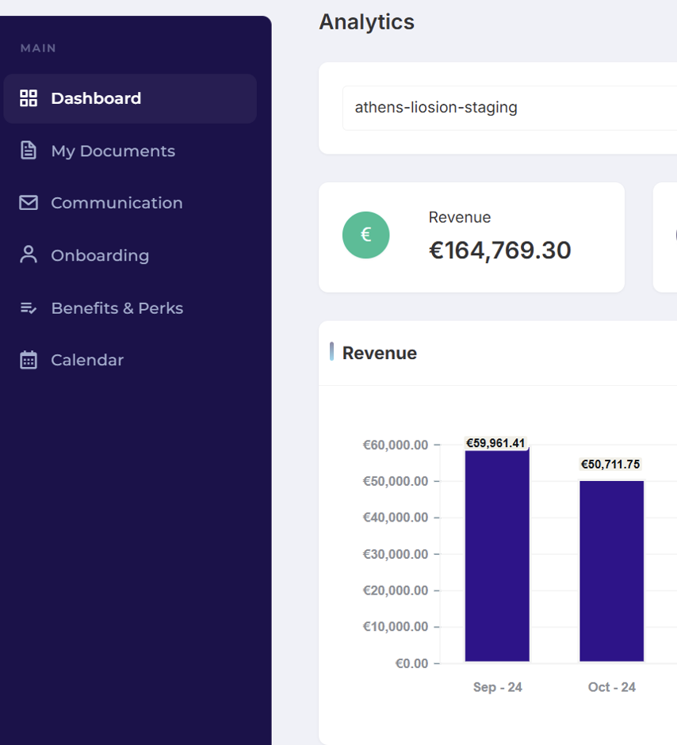Click the Oct - 24 axis label

[612, 687]
